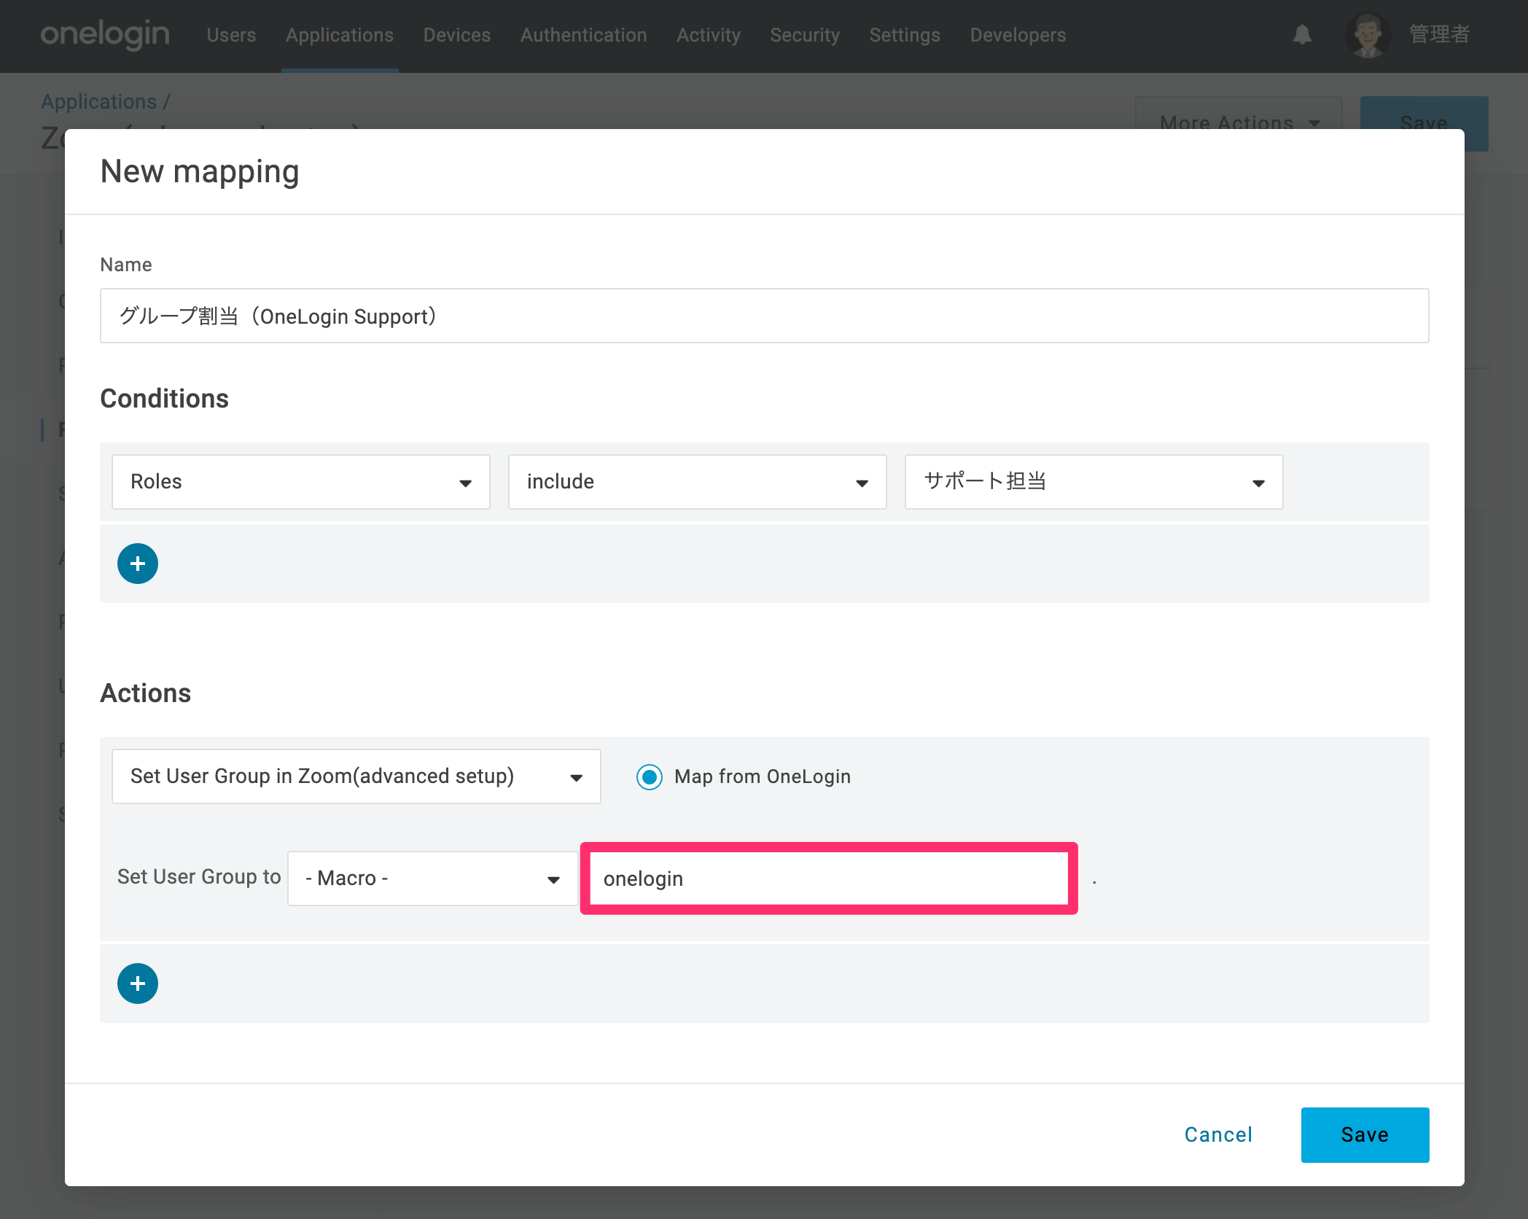Viewport: 1528px width, 1219px height.
Task: Open the Set User Group in Zoom action dropdown
Action: (x=356, y=776)
